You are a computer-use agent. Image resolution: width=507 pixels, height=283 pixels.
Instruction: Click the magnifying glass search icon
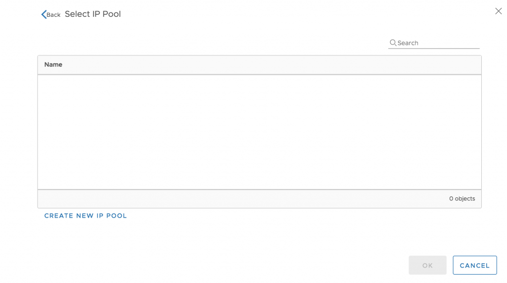[393, 43]
